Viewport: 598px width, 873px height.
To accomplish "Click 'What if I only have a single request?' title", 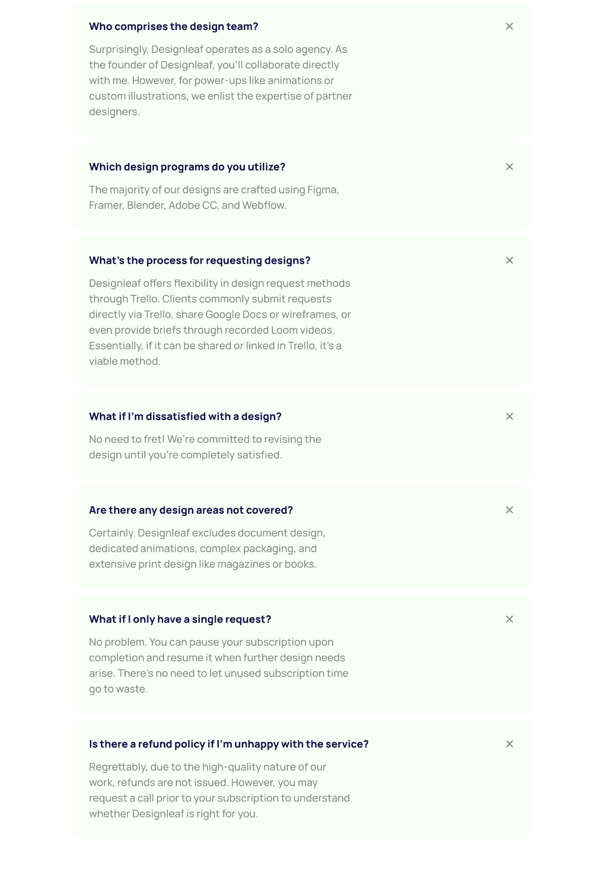I will tap(180, 619).
